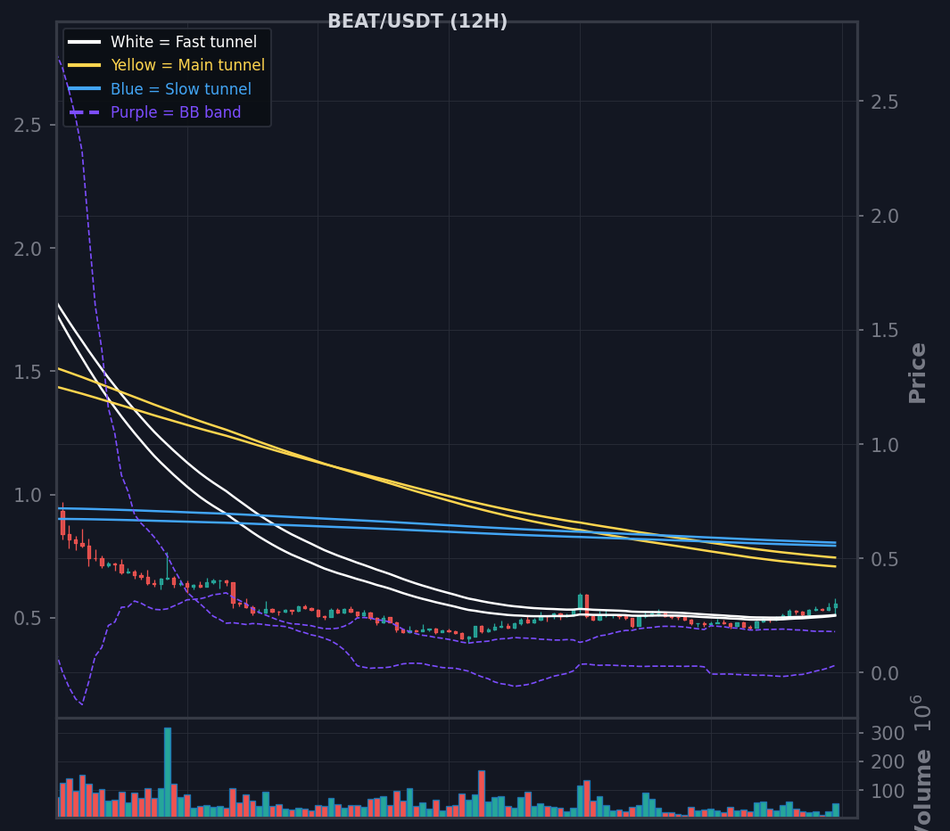The image size is (950, 831).
Task: Click the purple dashed BB band legend line
Action: 84,112
